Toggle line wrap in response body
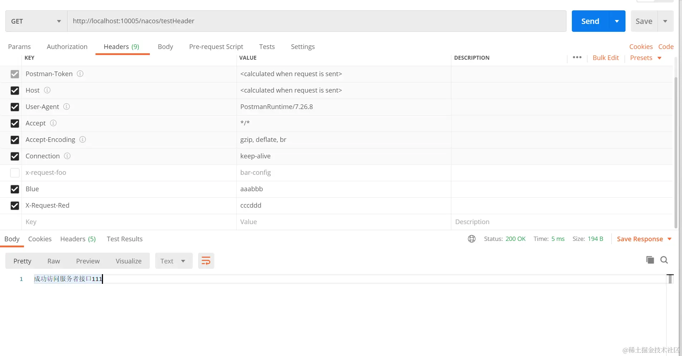 pyautogui.click(x=206, y=261)
